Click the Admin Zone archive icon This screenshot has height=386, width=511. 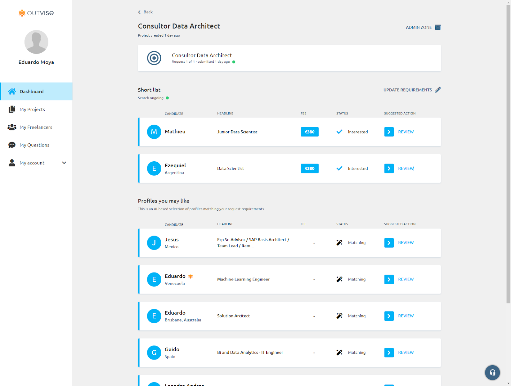[x=438, y=27]
